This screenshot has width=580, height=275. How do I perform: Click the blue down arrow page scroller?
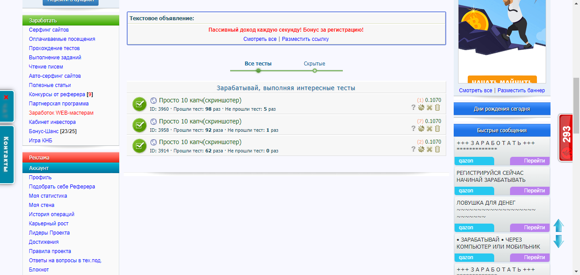coord(558,241)
